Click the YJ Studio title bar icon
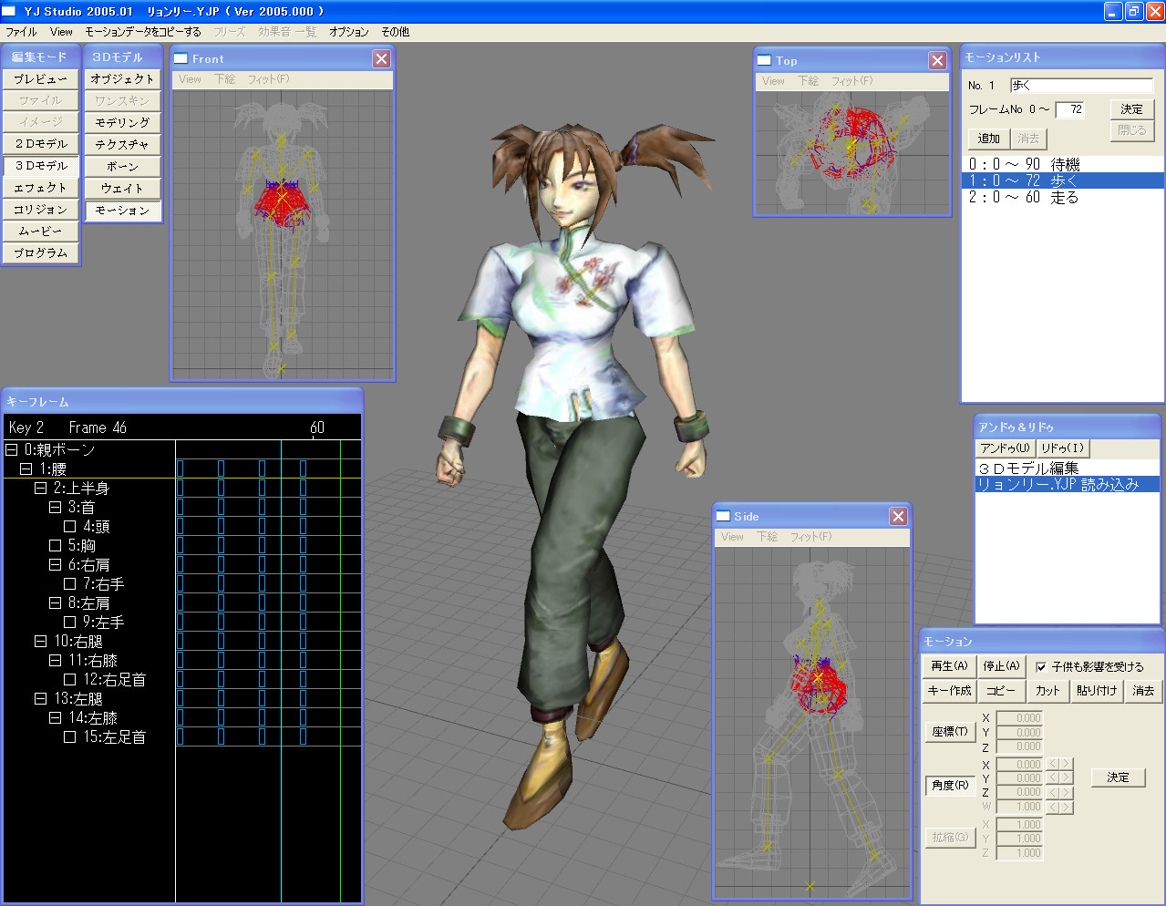Screen dimensions: 1166x906 point(9,11)
